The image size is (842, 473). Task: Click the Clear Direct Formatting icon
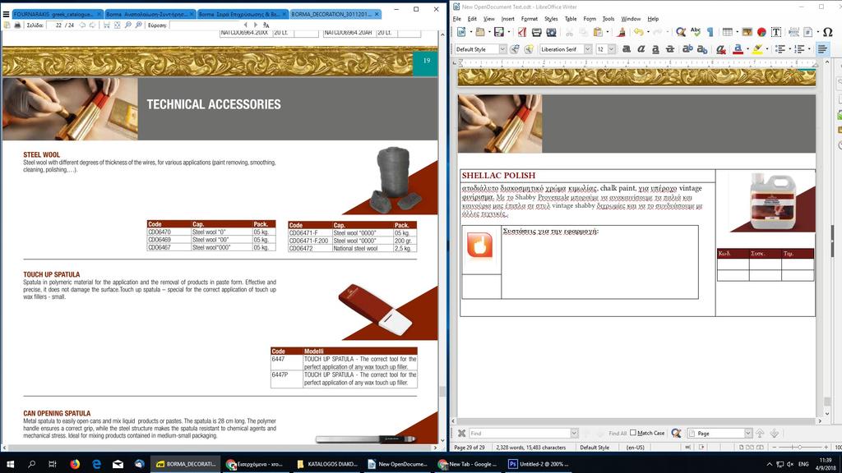720,49
